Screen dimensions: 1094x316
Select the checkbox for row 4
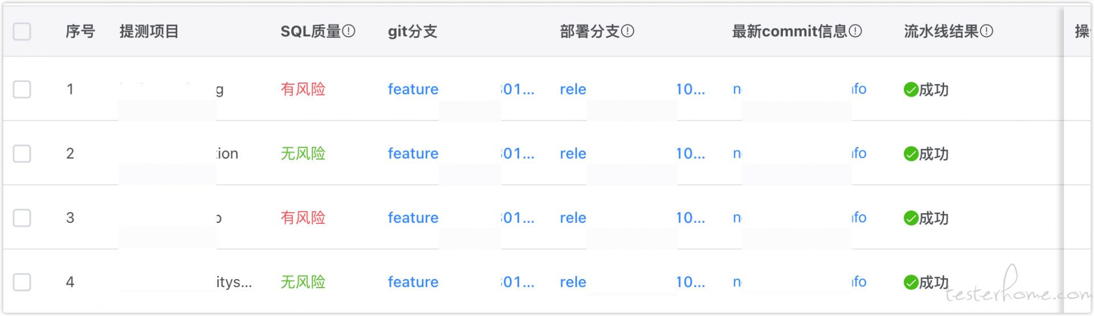pyautogui.click(x=22, y=282)
